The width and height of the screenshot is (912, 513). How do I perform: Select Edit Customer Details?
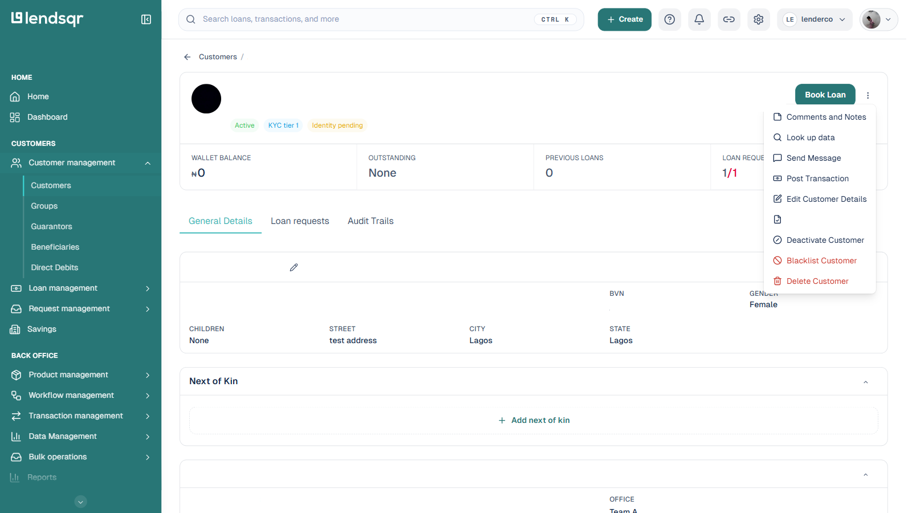[x=820, y=199]
